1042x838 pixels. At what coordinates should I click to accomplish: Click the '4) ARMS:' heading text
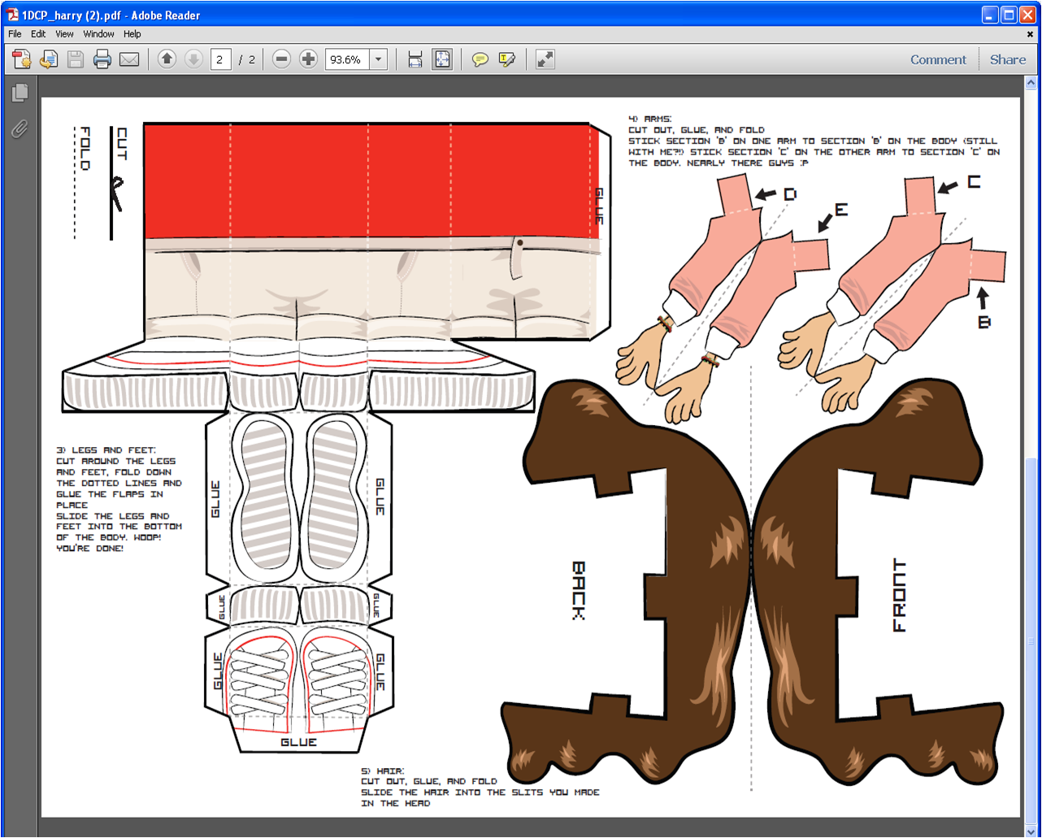tap(650, 119)
